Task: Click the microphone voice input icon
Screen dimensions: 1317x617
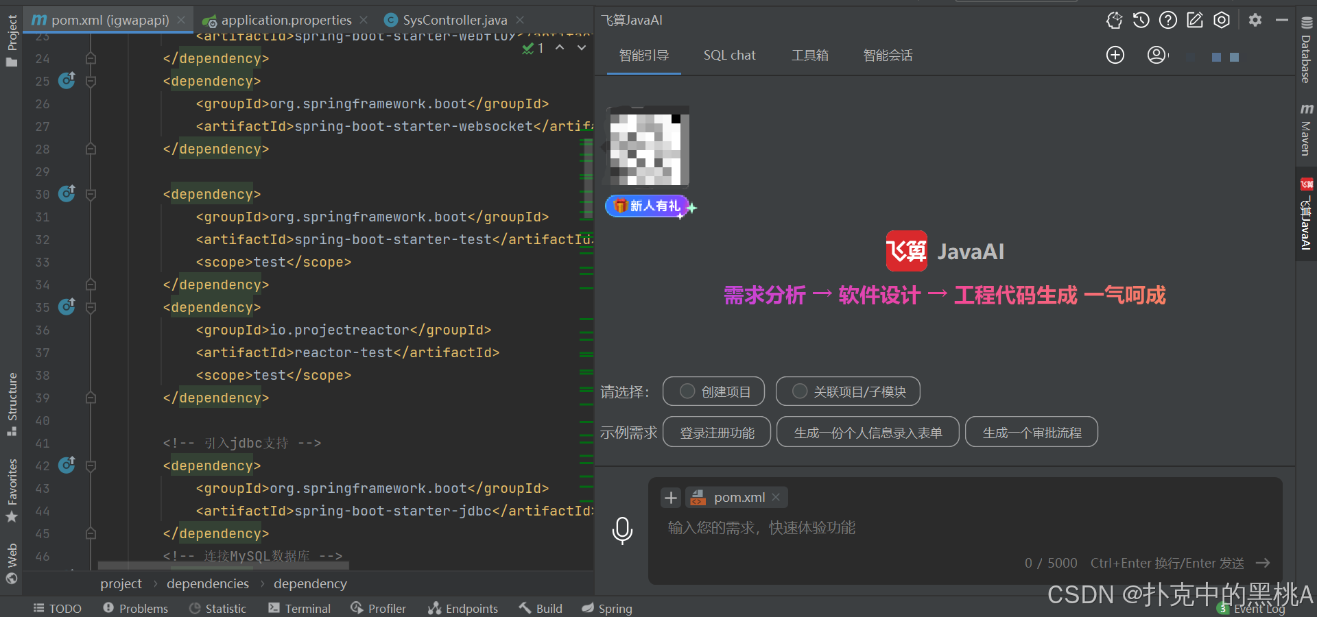Action: pyautogui.click(x=622, y=530)
